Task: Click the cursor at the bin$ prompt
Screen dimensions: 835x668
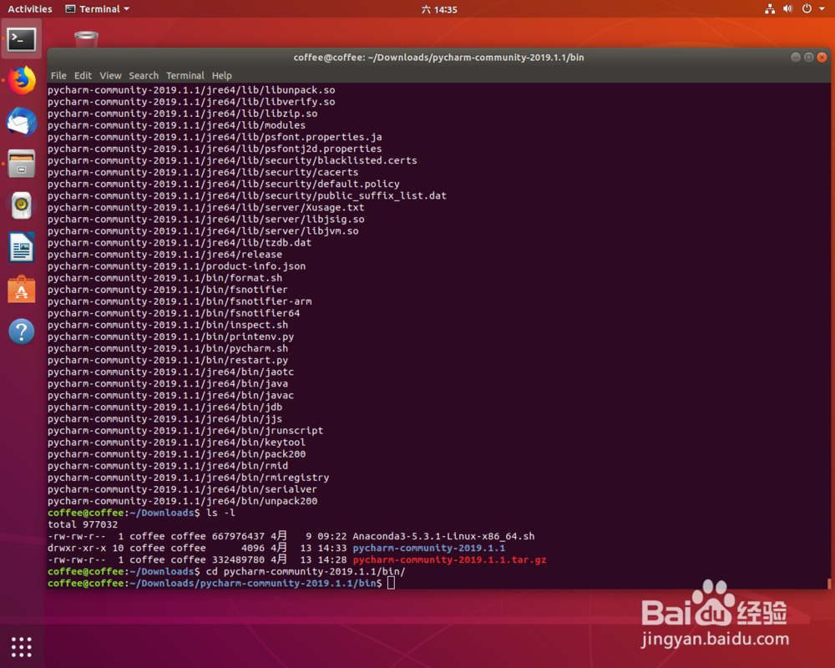Action: pyautogui.click(x=391, y=583)
